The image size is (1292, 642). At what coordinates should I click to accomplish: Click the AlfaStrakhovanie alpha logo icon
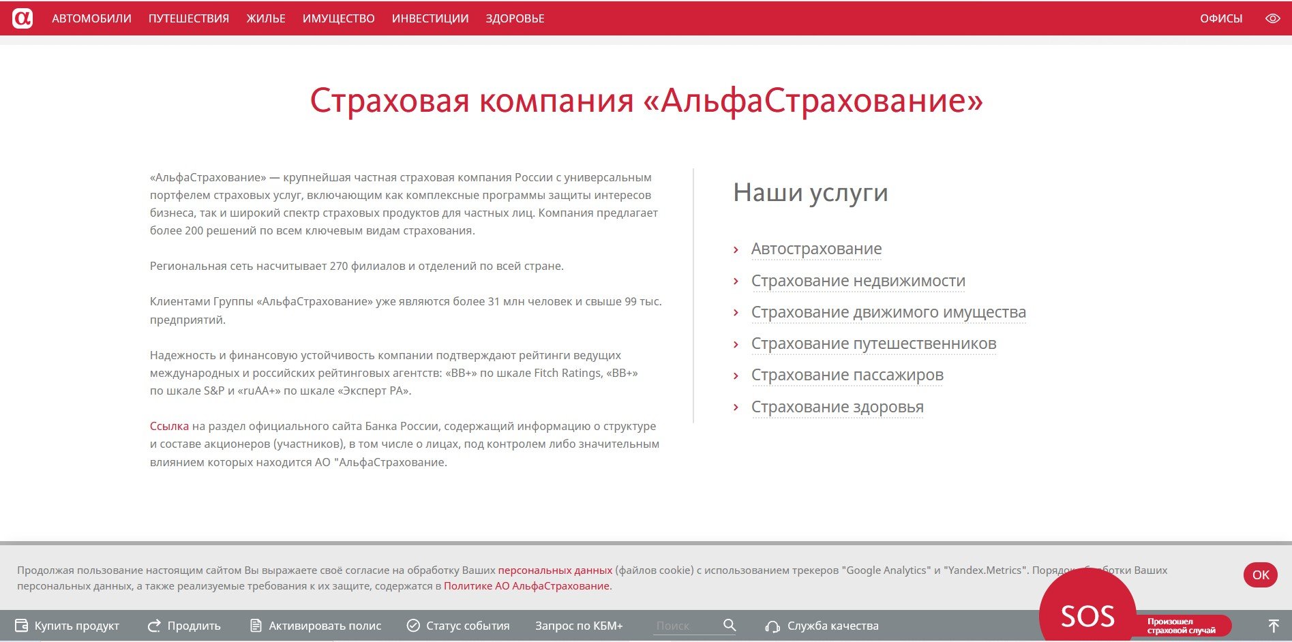coord(22,18)
